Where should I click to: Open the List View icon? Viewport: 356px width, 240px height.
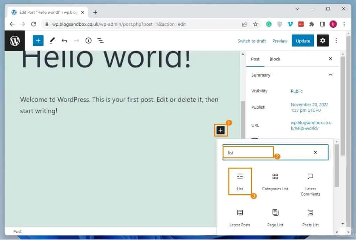click(x=100, y=41)
